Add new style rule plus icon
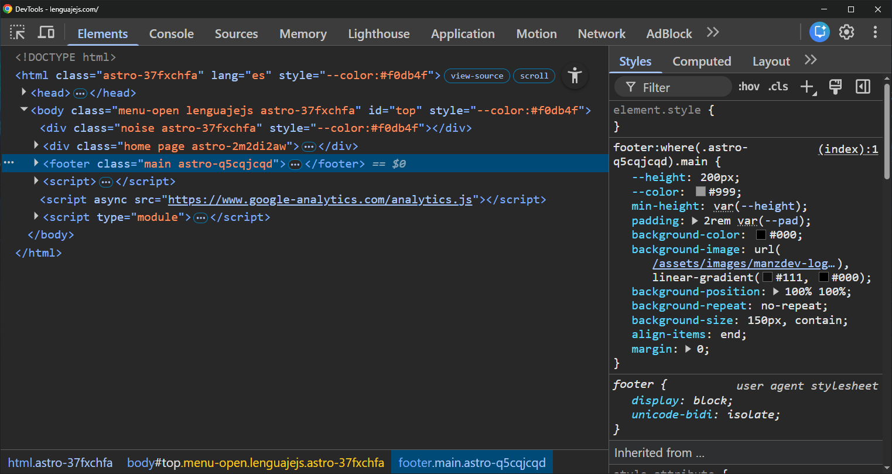This screenshot has width=892, height=474. click(x=808, y=87)
